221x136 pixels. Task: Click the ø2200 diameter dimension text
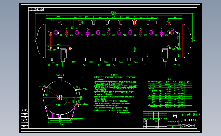[135, 50]
